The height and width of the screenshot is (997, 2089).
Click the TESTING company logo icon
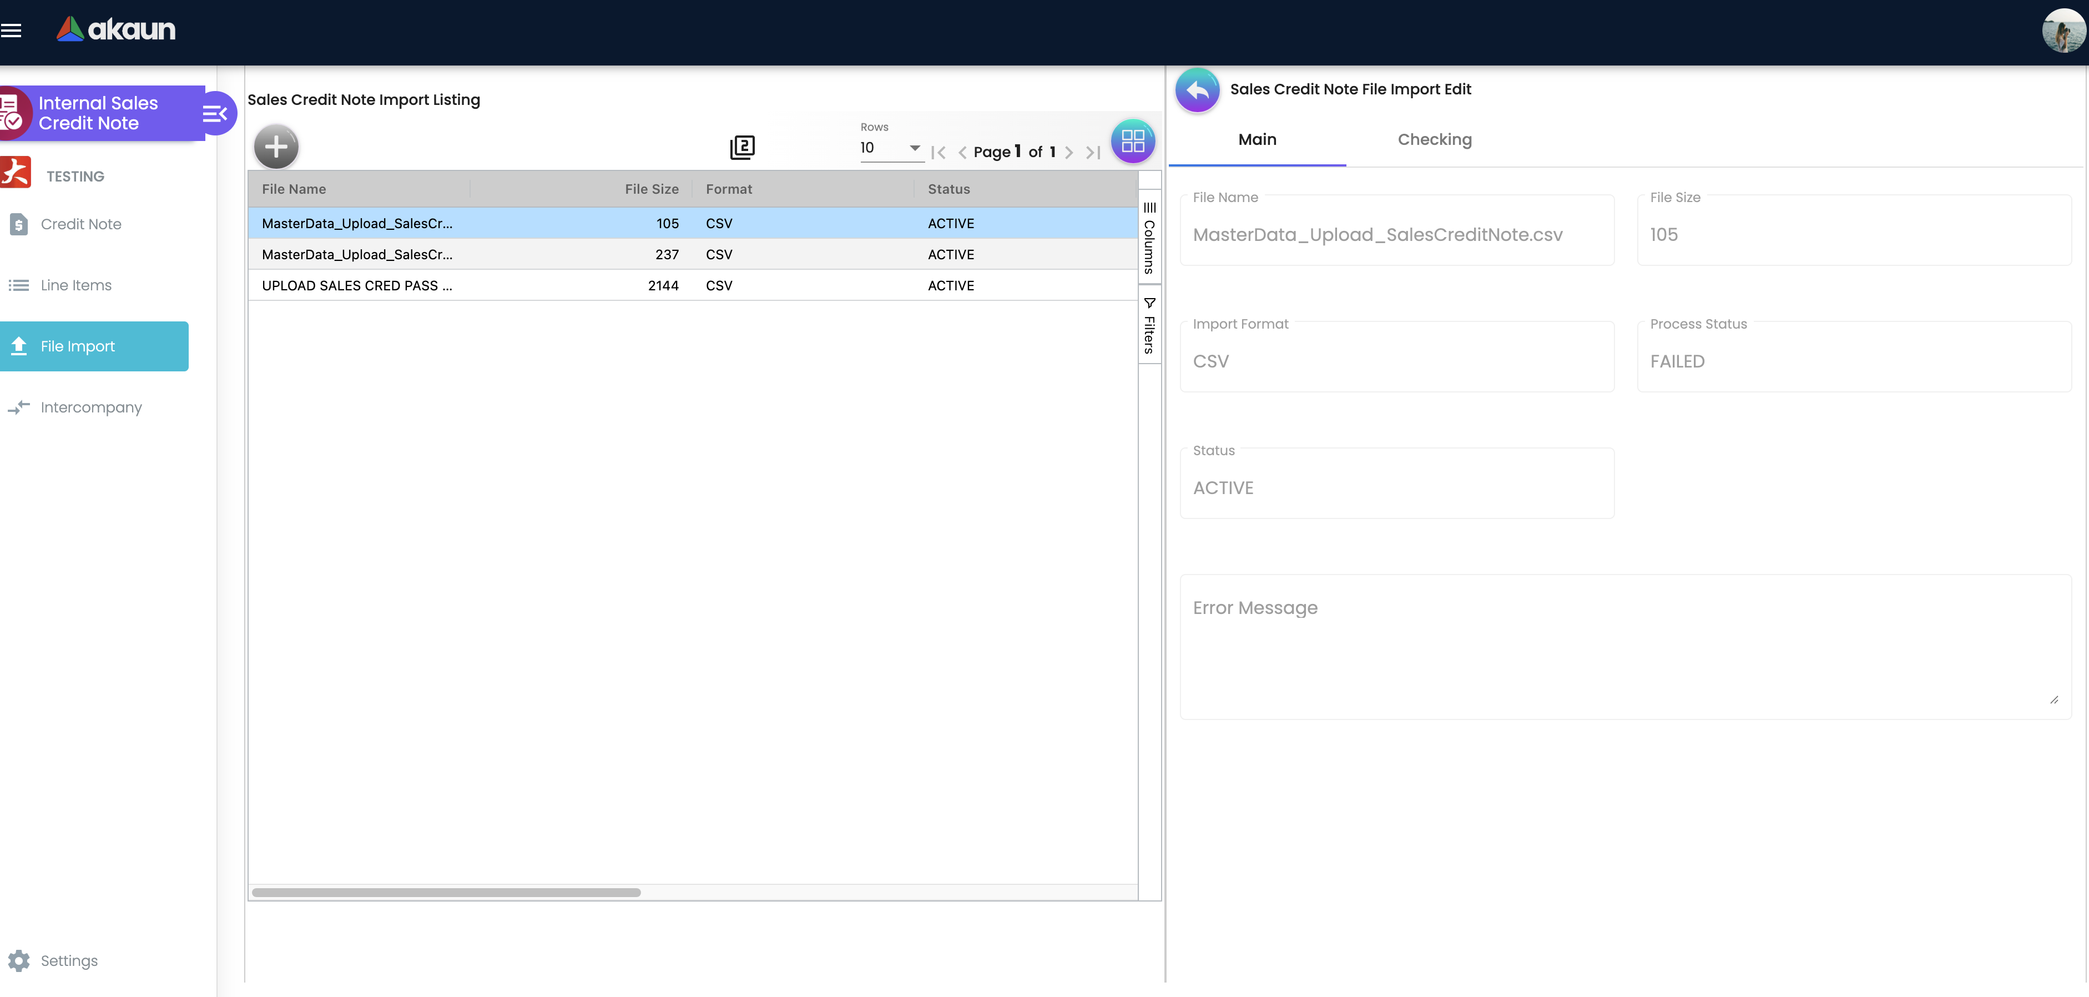point(14,173)
